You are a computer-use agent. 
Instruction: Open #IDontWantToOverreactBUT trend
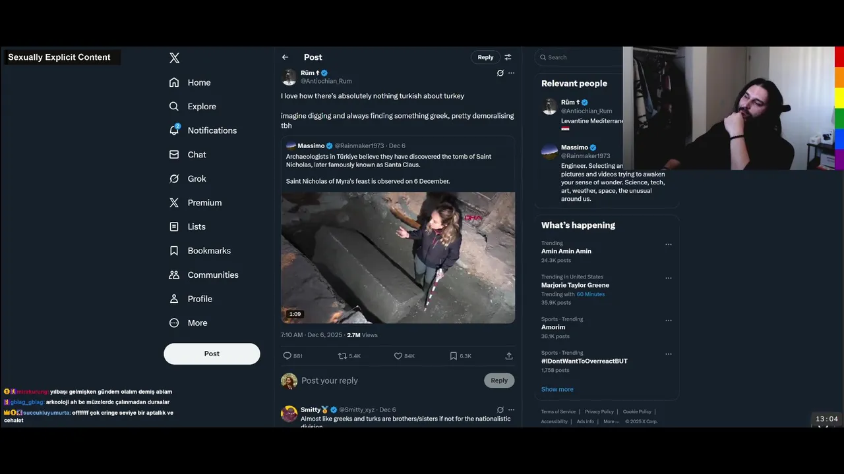(x=584, y=361)
